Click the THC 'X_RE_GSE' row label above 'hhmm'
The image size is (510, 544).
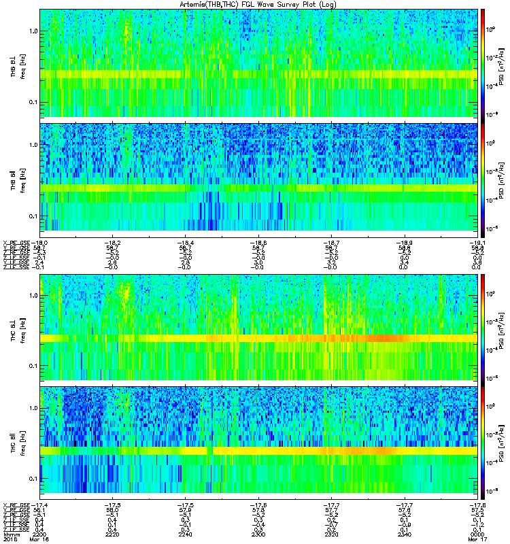click(x=16, y=505)
